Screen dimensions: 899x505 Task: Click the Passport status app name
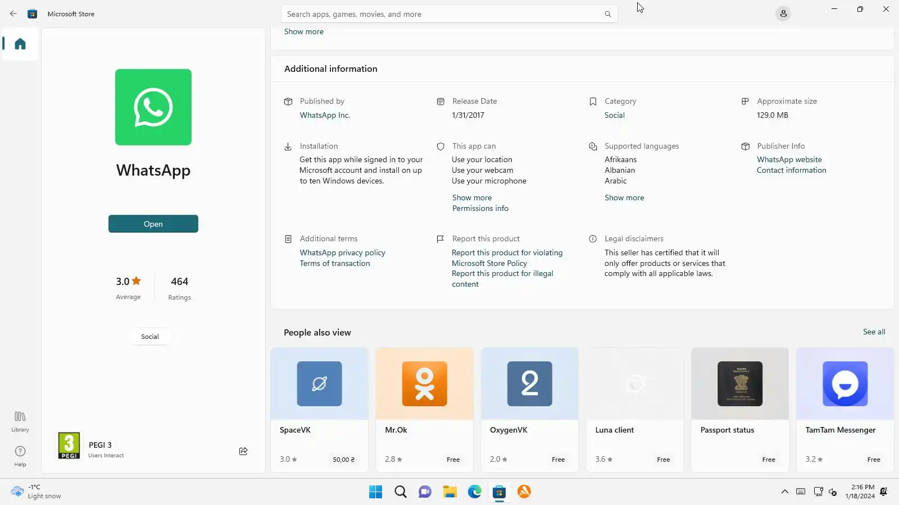coord(727,430)
